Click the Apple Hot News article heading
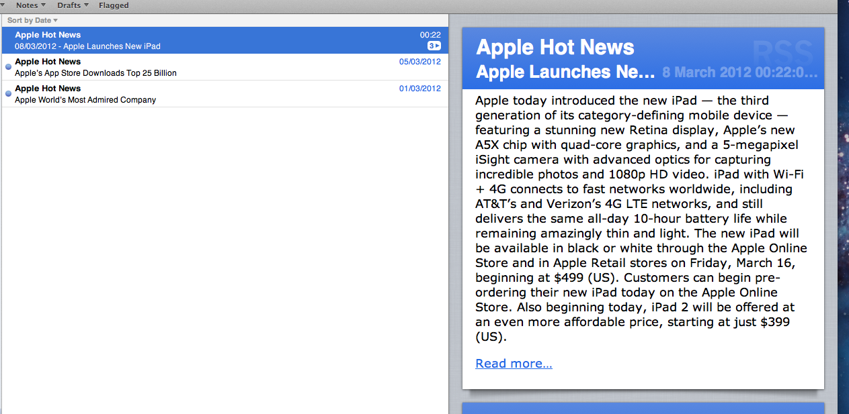Viewport: 849px width, 414px height. pos(555,47)
